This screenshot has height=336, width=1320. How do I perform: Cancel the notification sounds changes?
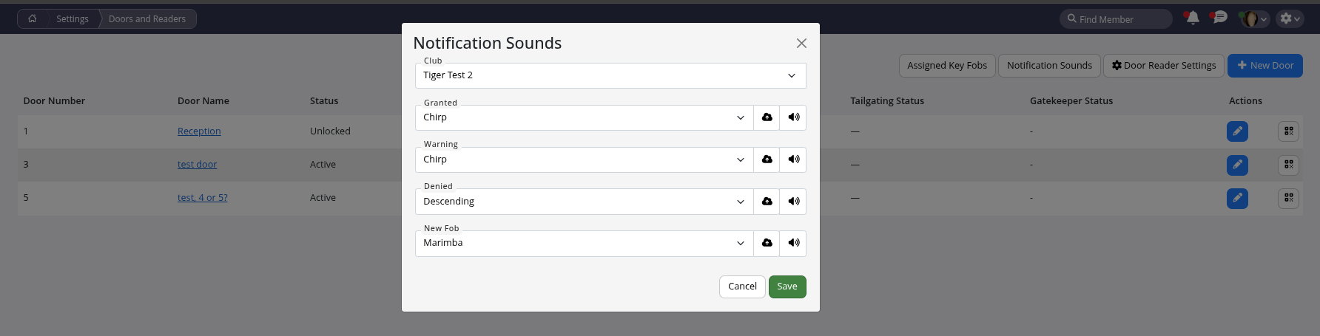(x=742, y=287)
